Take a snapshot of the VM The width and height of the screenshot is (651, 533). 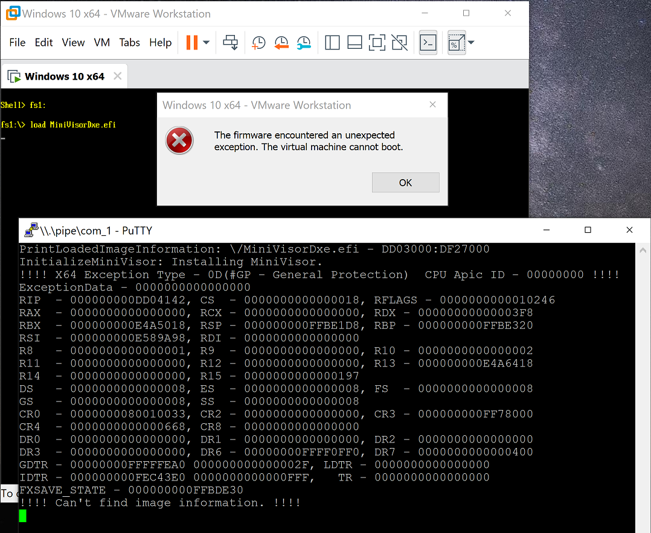(x=258, y=42)
